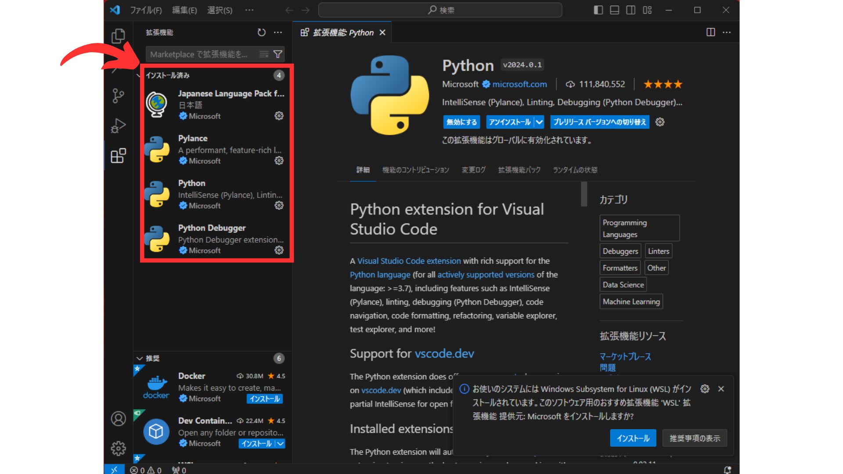
Task: Toggle the primary side bar layout button
Action: coord(598,10)
